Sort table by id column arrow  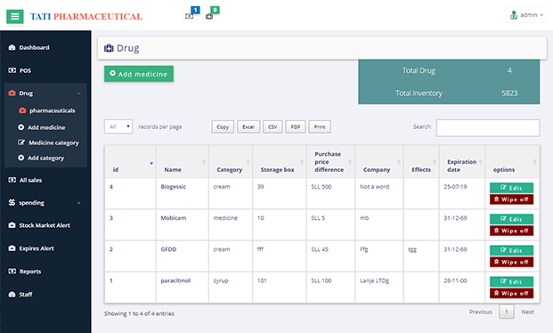click(151, 163)
